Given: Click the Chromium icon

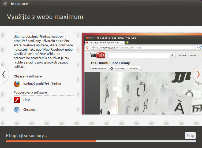Looking at the screenshot, I should click(17, 110).
